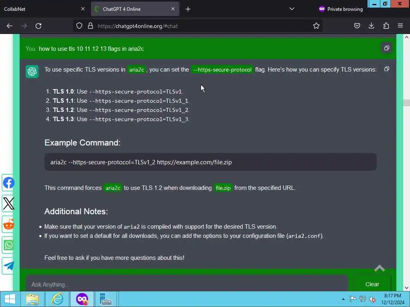
Task: Open the extensions menu
Action: (x=386, y=26)
